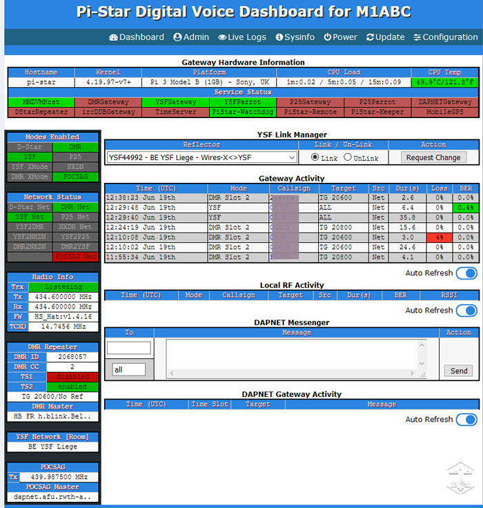Click the green 0.4% BER cell

(466, 207)
